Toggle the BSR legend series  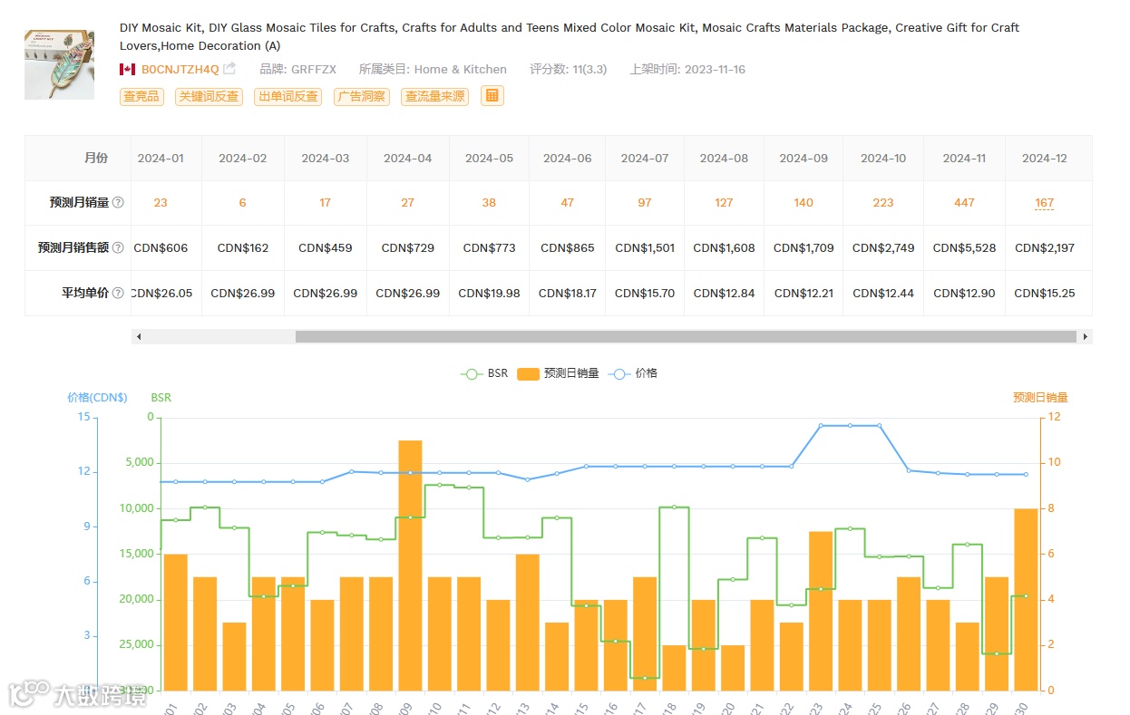point(484,373)
